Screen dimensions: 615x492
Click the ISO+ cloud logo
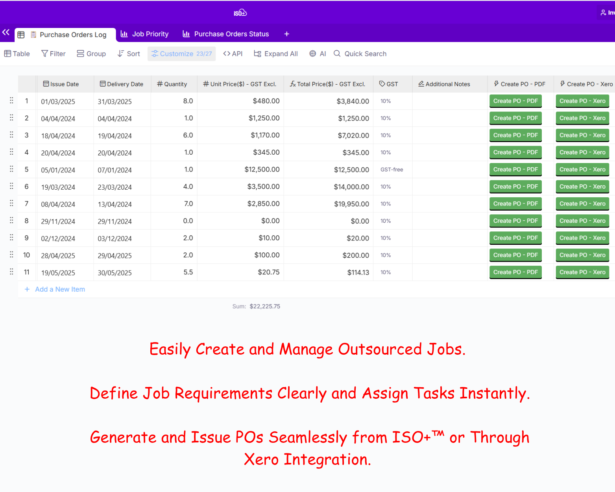240,13
